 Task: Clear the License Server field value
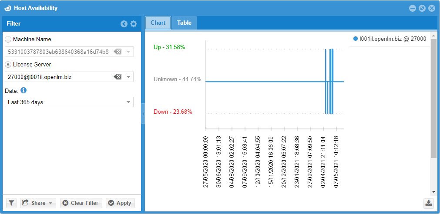118,77
